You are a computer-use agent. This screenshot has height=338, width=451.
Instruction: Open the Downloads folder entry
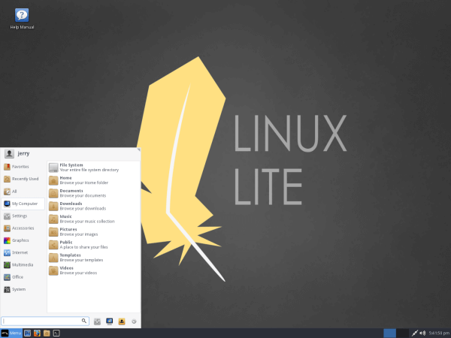pyautogui.click(x=93, y=206)
